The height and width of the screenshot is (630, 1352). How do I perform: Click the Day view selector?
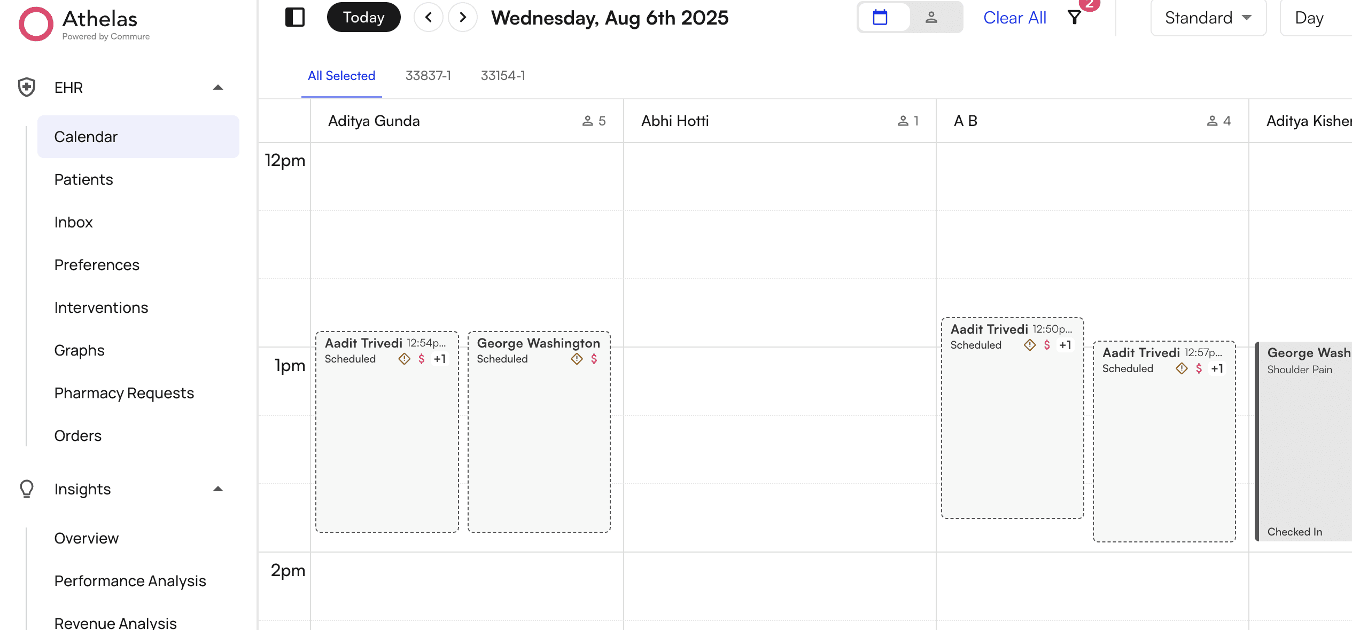[x=1309, y=18]
